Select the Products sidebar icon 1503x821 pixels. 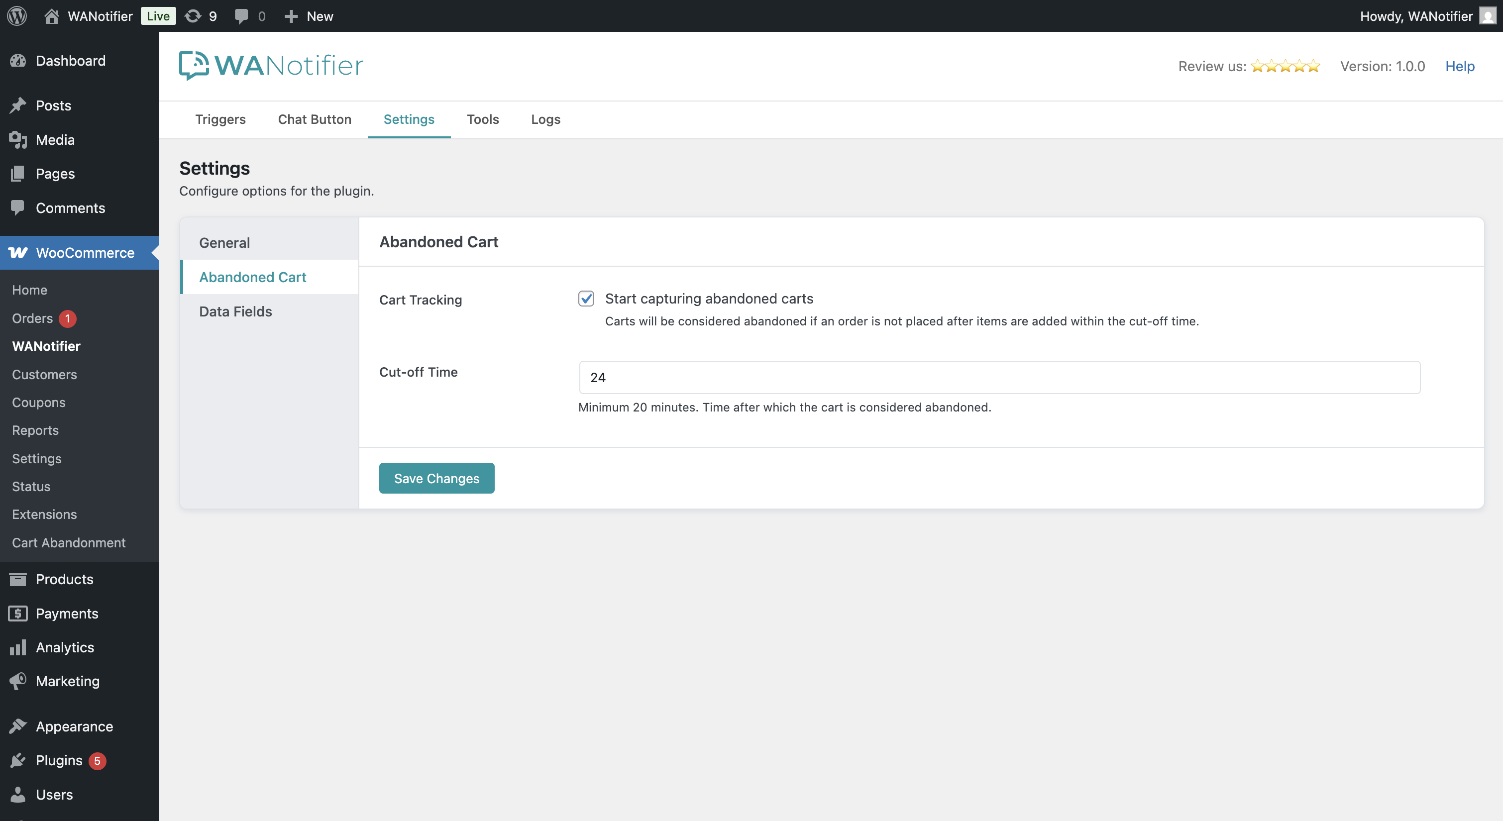coord(18,579)
